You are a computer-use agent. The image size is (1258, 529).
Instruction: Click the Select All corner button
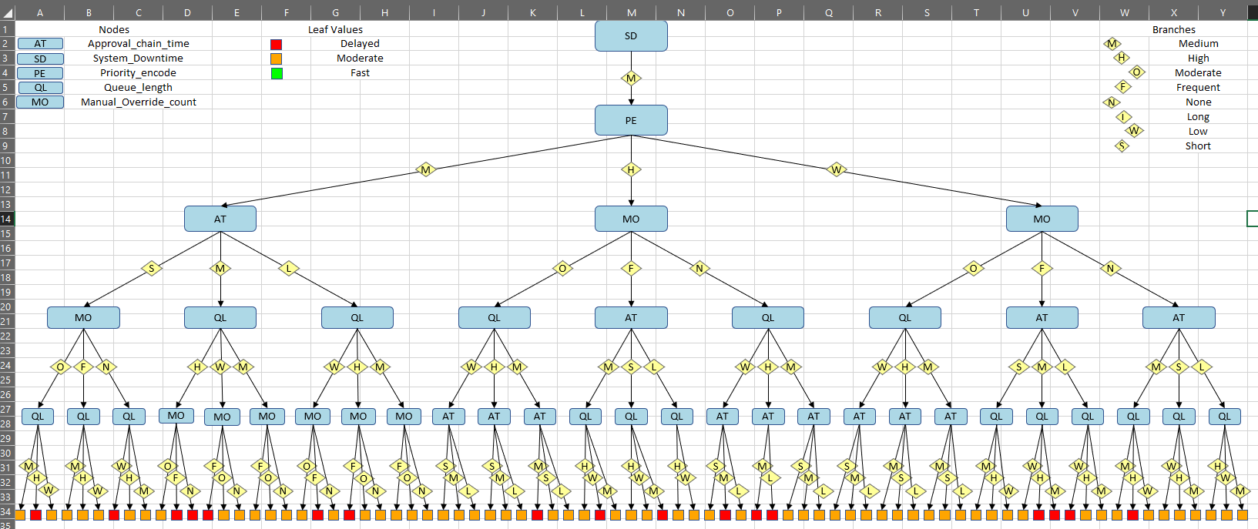[7, 12]
